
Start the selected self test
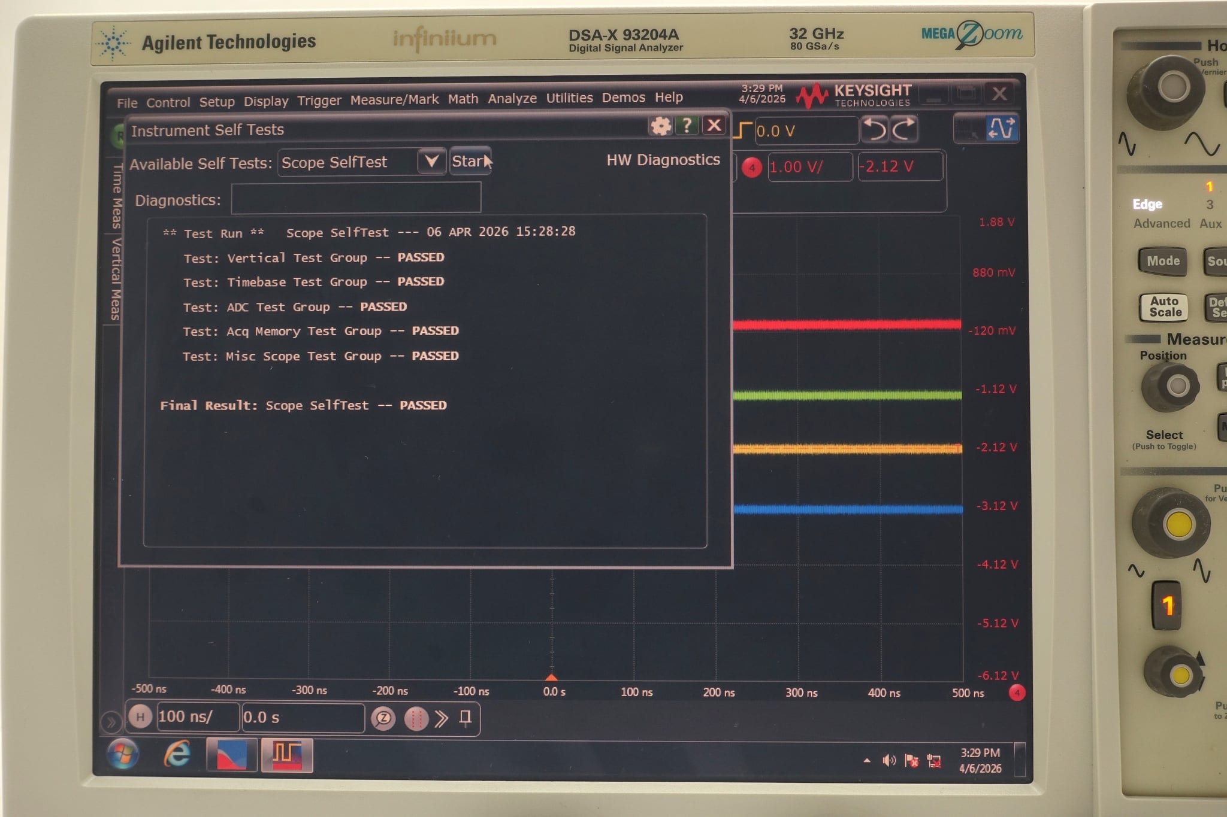470,161
